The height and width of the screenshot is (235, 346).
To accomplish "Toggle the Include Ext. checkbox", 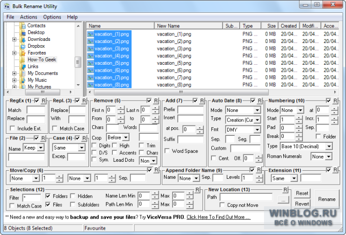I will [x=13, y=128].
